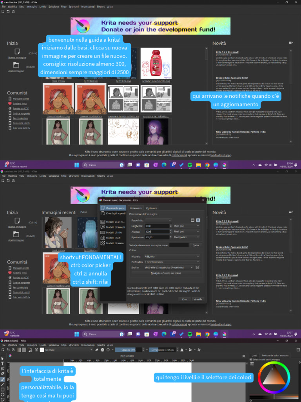Select the Line tool in the toolbox
The width and height of the screenshot is (301, 402).
point(3,385)
